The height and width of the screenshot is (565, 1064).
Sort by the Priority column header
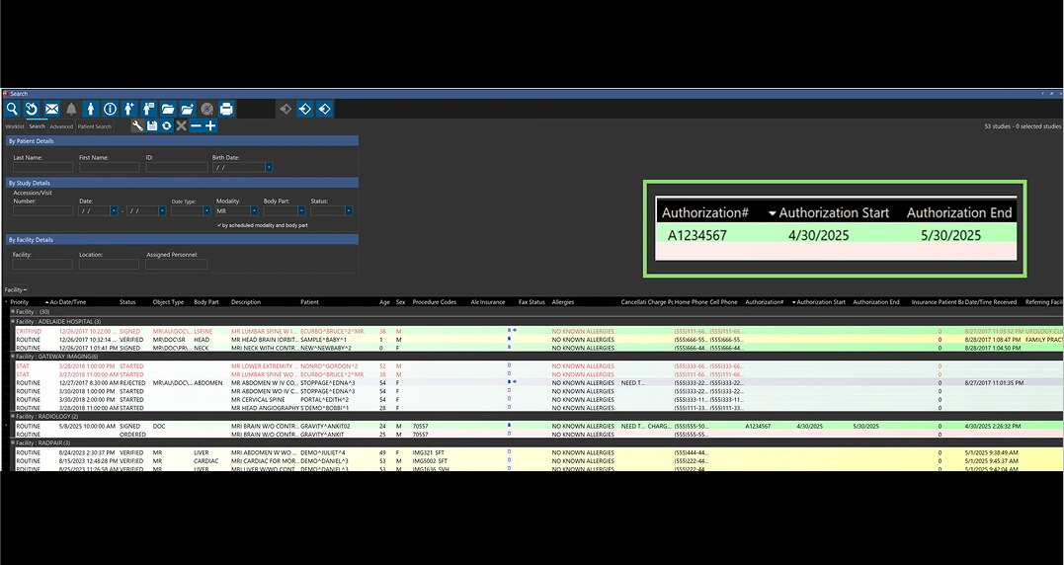tap(20, 302)
